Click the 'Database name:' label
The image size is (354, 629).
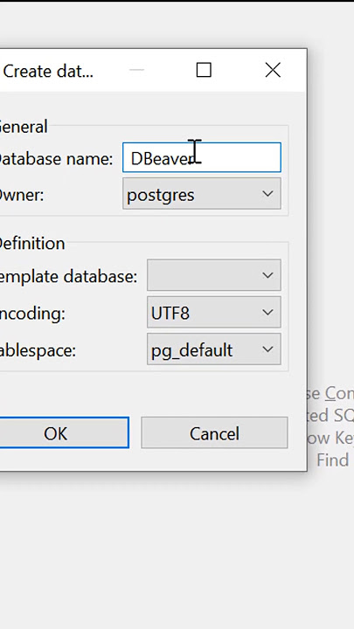click(x=55, y=159)
